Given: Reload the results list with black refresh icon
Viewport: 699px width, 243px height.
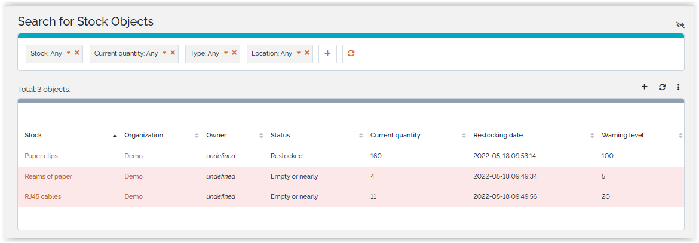Looking at the screenshot, I should (662, 87).
